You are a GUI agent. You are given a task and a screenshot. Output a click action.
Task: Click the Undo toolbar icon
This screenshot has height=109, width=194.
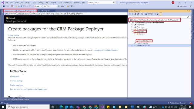point(25,6)
